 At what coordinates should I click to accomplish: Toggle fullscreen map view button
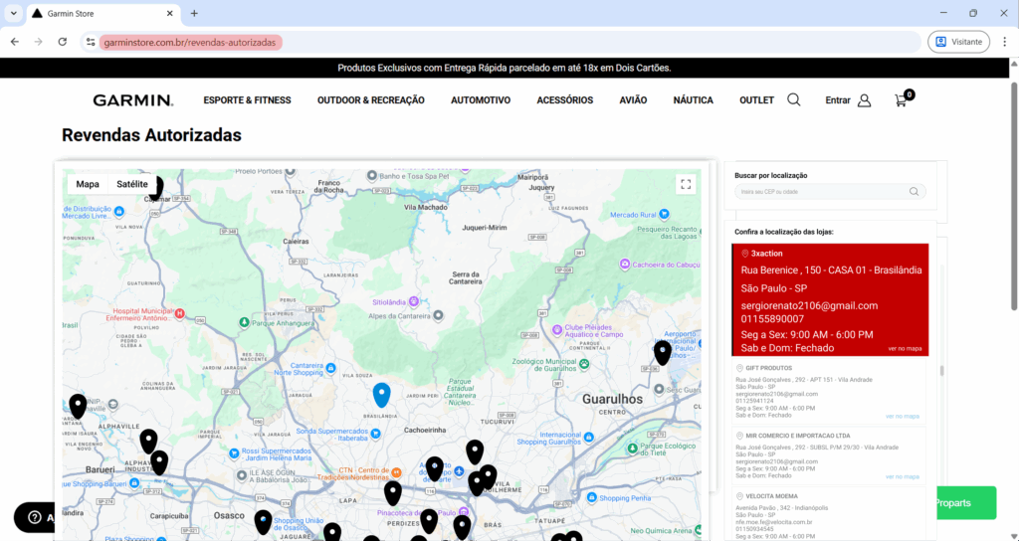[685, 184]
